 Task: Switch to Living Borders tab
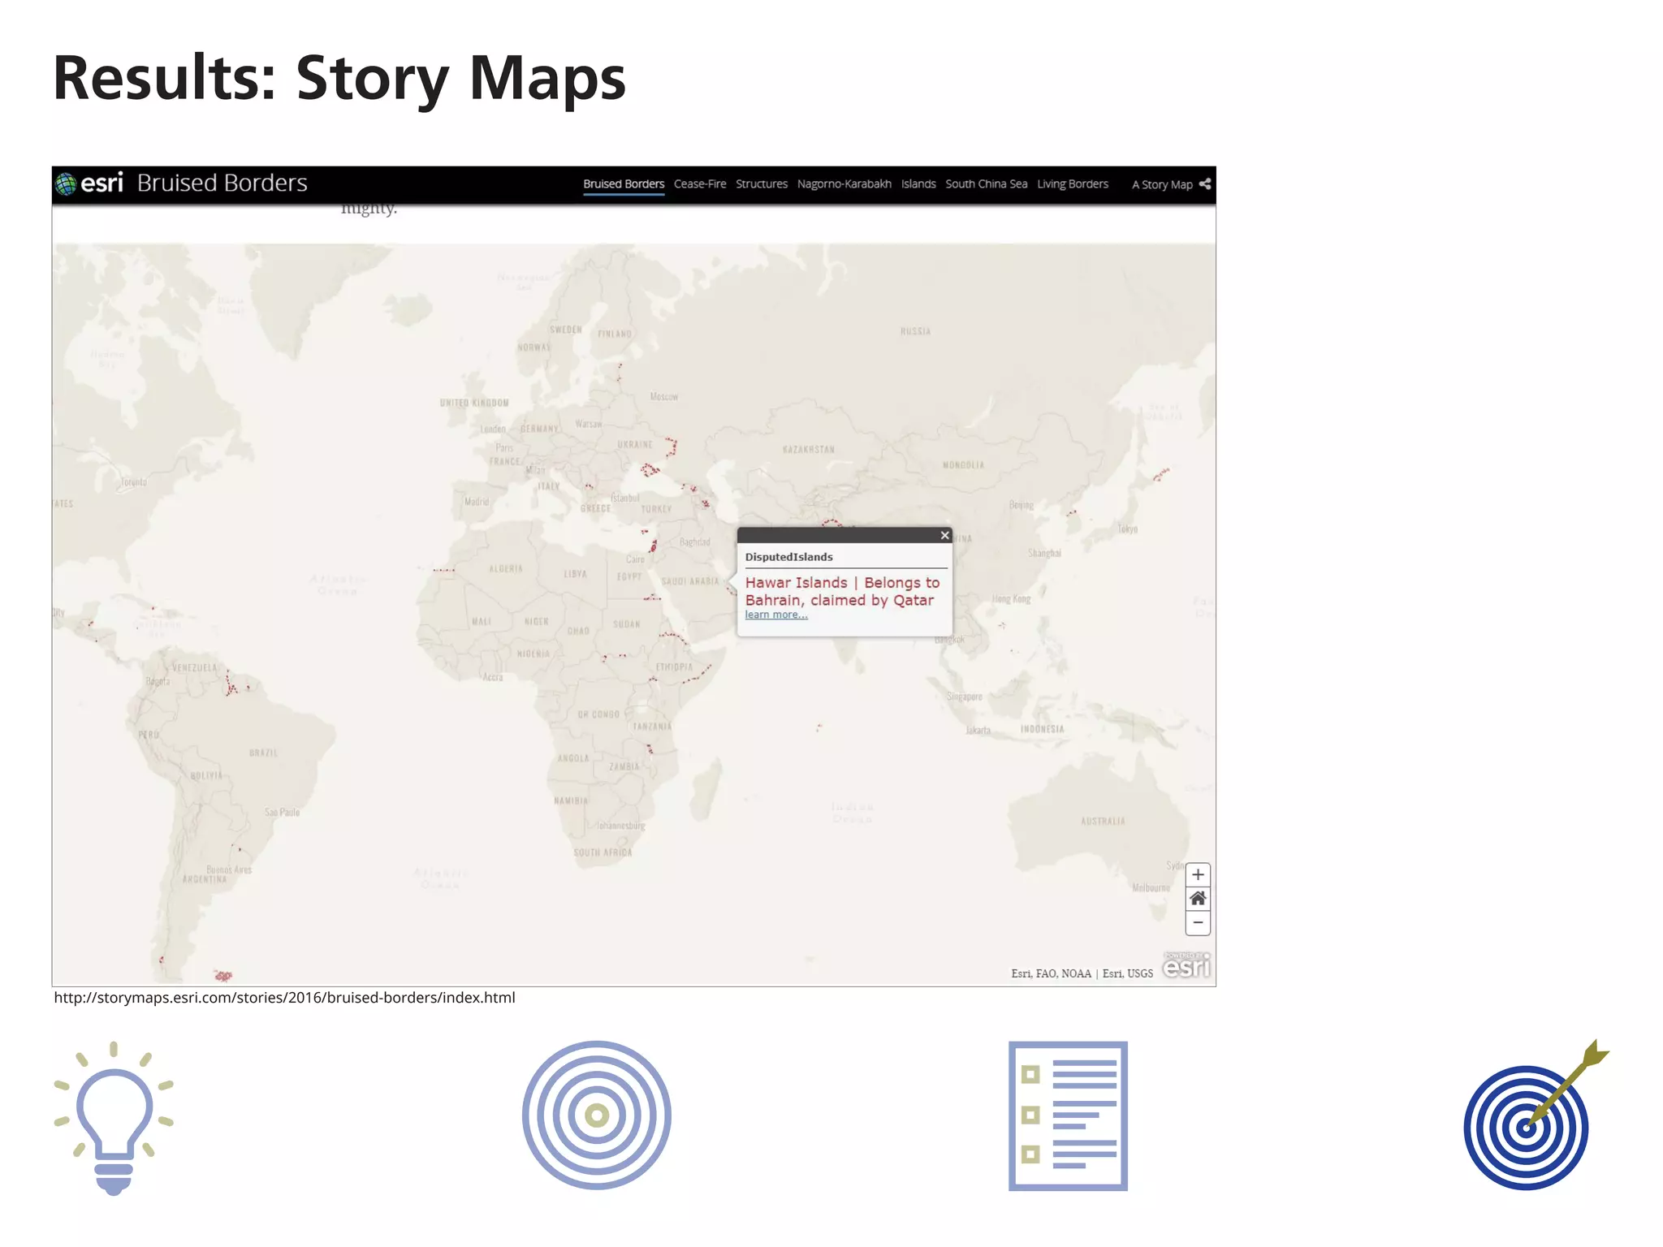1072,184
